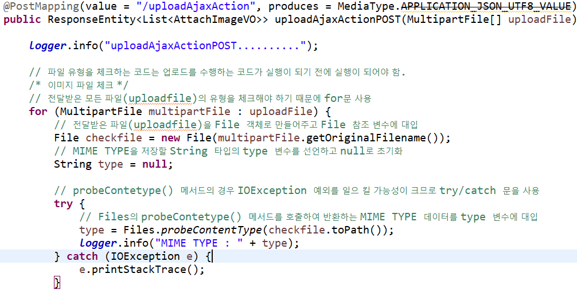Click the catch keyword

(x=82, y=256)
